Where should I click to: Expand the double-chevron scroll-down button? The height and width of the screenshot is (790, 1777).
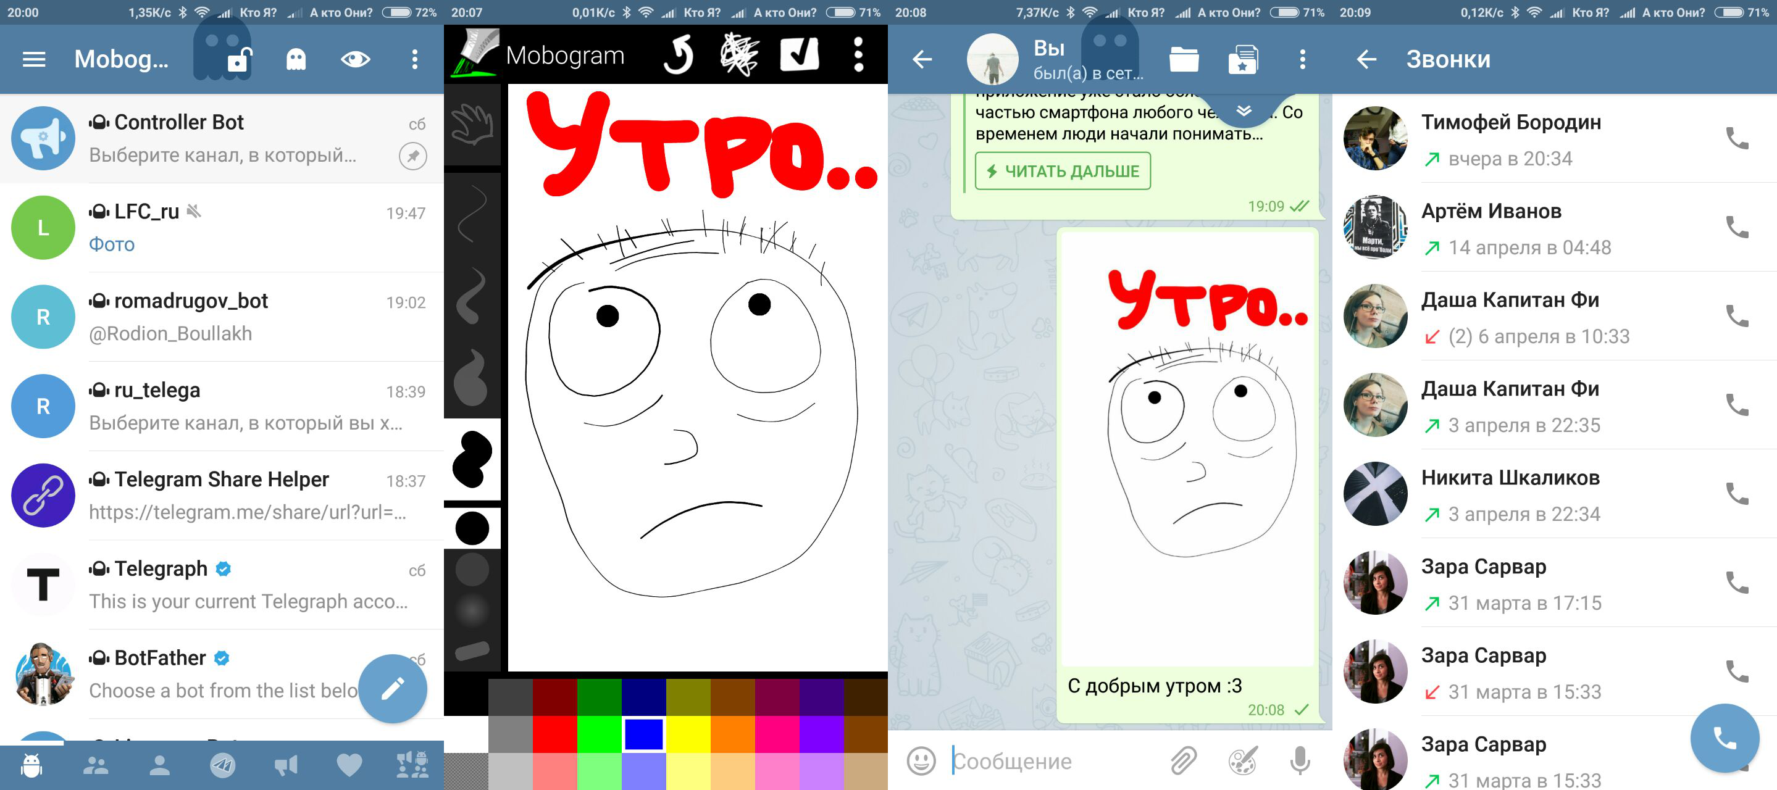1243,111
